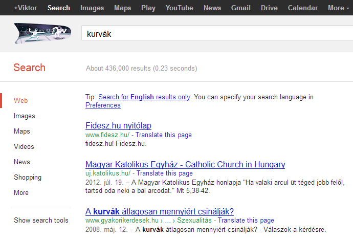Open YouTube from the top bar
The height and width of the screenshot is (241, 353).
pyautogui.click(x=180, y=8)
